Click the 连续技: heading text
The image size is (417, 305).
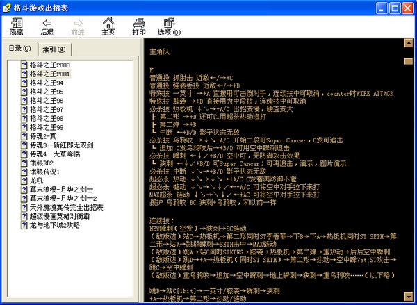click(162, 221)
